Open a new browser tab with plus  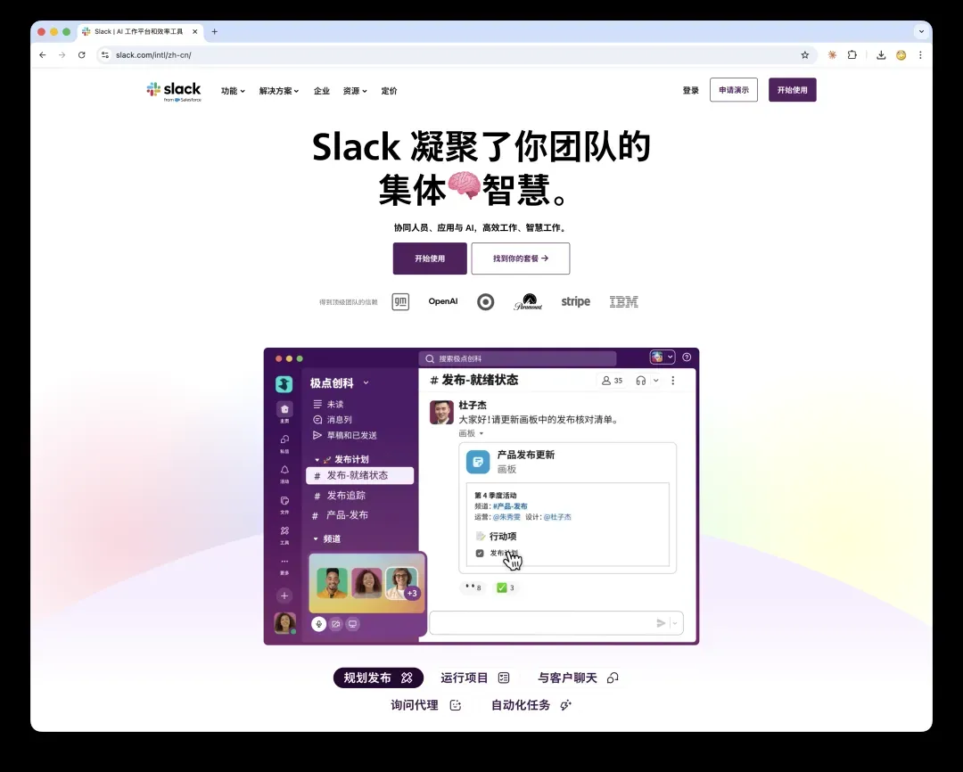click(x=214, y=31)
